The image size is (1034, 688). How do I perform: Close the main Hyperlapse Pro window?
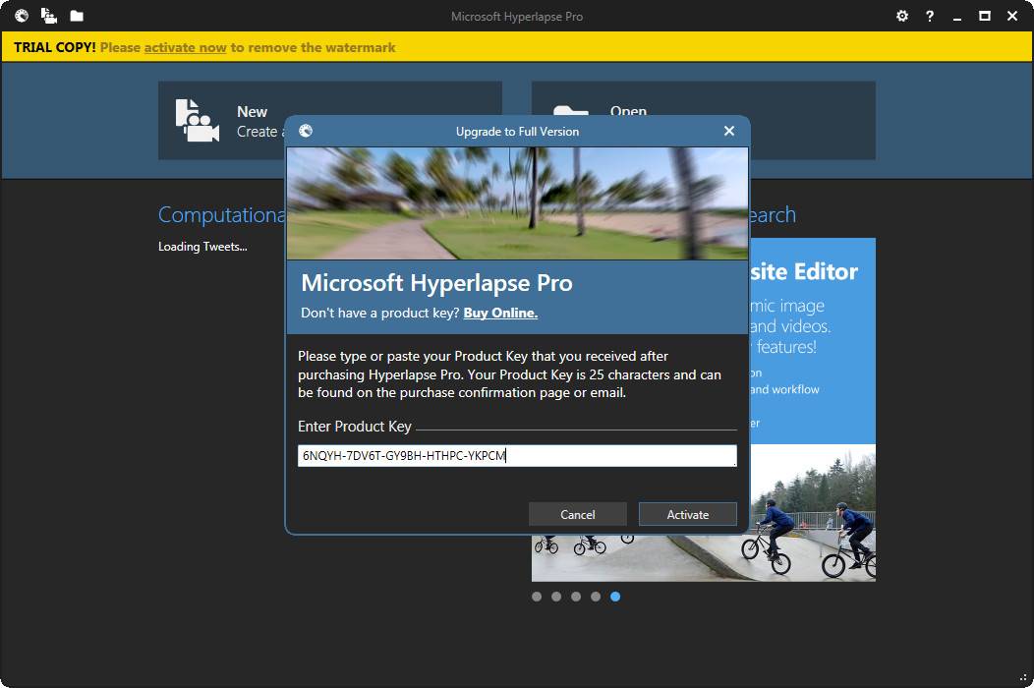click(1012, 16)
